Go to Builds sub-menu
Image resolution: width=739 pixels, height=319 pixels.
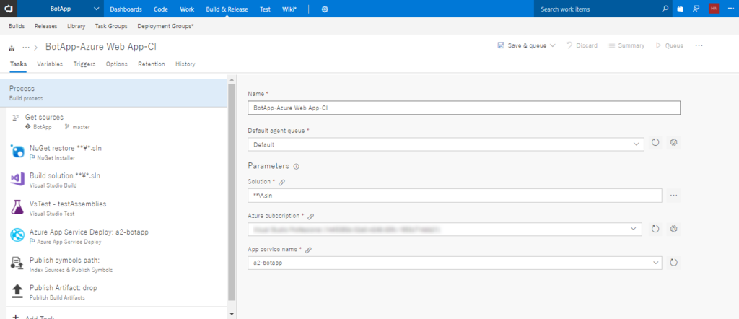coord(17,27)
